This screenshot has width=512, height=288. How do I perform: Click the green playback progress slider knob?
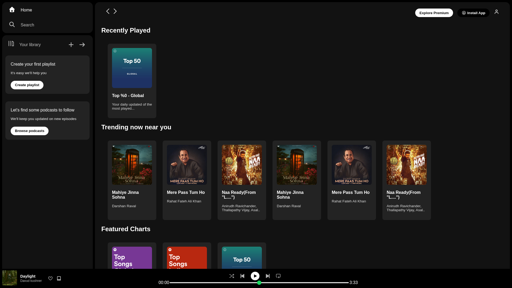tap(259, 283)
